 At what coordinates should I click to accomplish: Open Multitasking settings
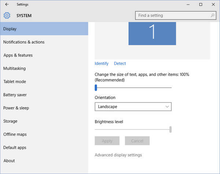point(44,68)
